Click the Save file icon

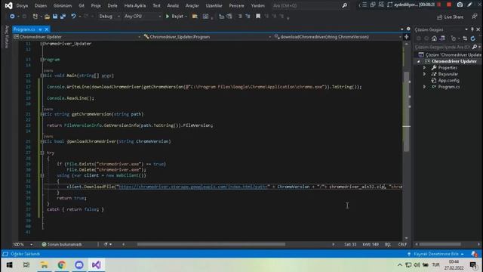pos(55,17)
